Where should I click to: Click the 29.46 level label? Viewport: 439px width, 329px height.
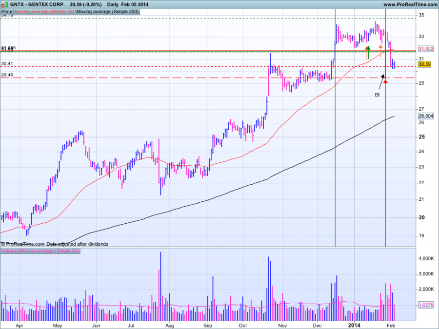coord(7,75)
